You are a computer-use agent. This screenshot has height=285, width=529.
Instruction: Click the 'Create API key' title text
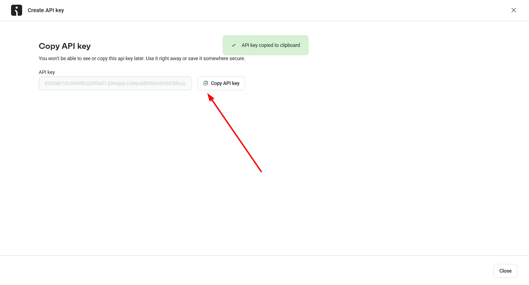coord(46,10)
